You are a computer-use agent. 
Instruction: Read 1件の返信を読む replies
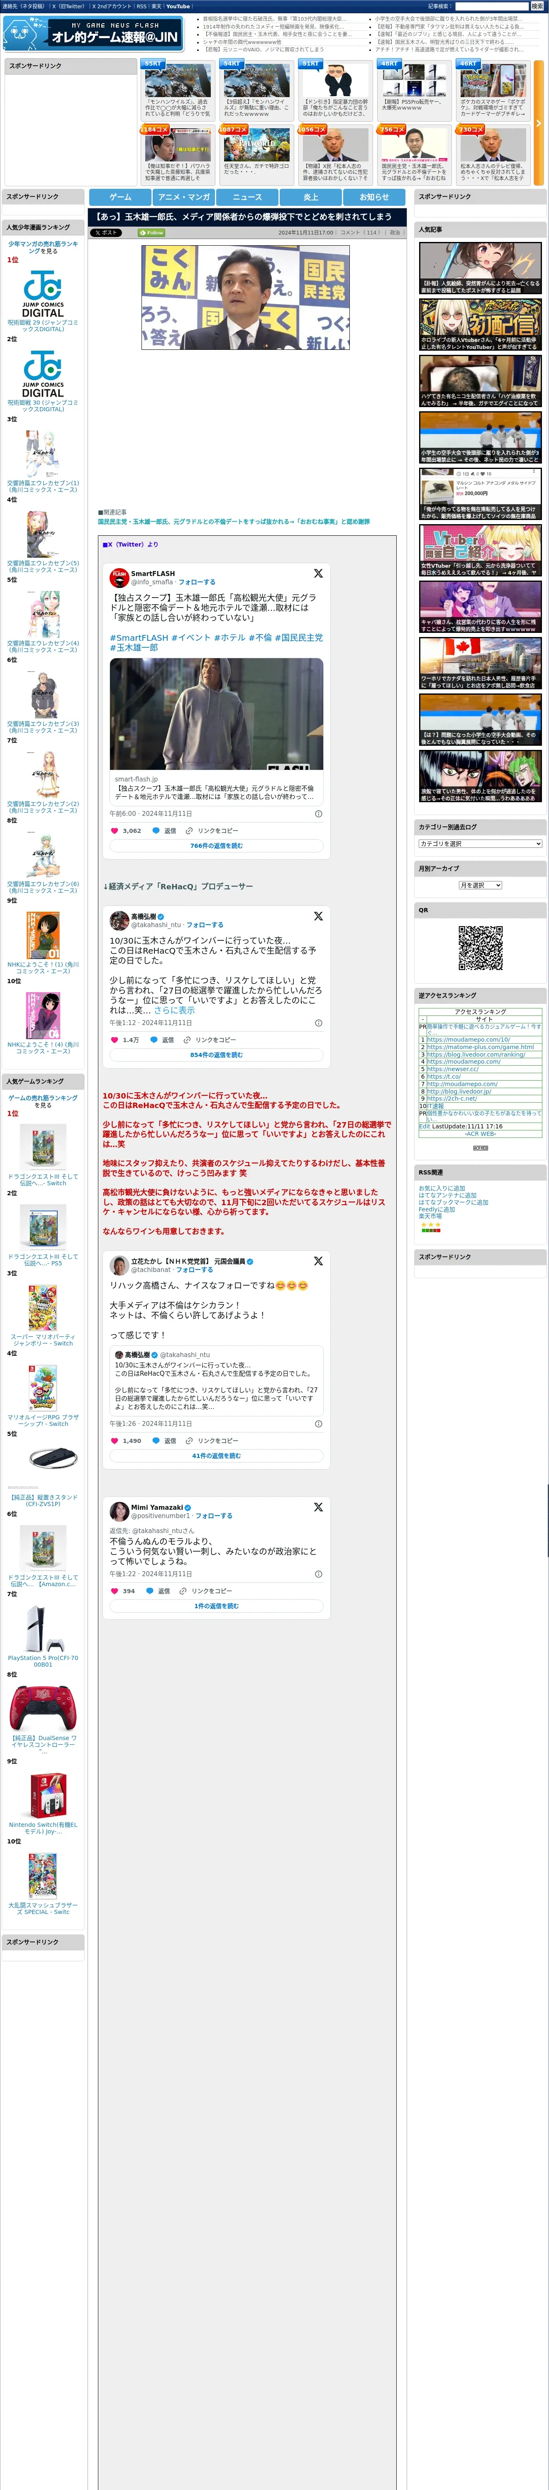(x=217, y=1606)
